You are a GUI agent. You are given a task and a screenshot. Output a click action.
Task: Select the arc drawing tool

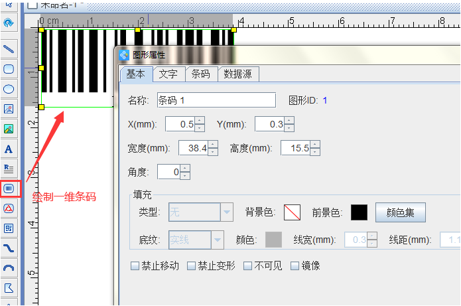9,268
